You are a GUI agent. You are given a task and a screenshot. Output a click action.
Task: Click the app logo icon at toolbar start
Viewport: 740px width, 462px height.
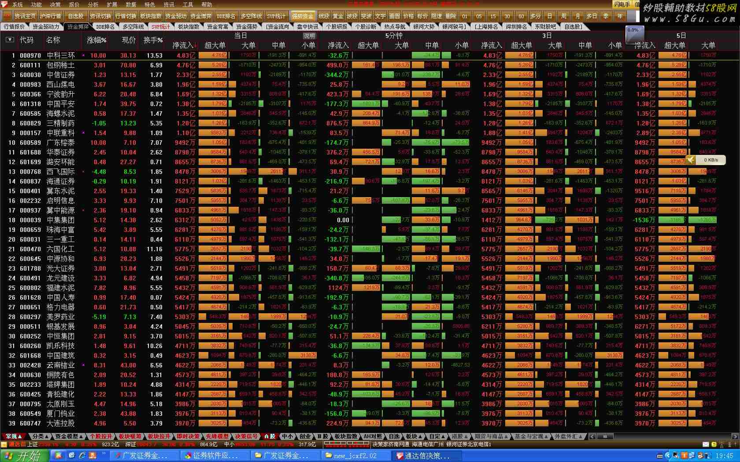(7, 16)
